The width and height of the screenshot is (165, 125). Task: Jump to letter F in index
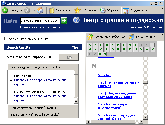[x=118, y=45]
